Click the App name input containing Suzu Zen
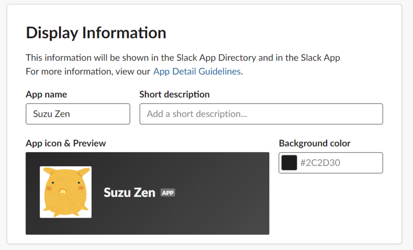Viewport: 413px width, 250px height. tap(77, 114)
